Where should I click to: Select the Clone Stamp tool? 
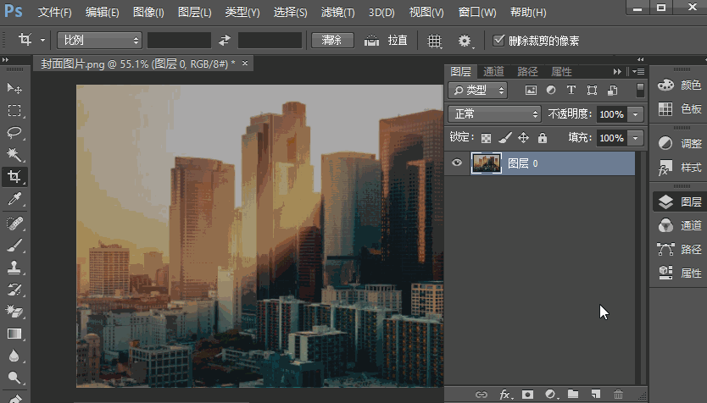coord(14,268)
